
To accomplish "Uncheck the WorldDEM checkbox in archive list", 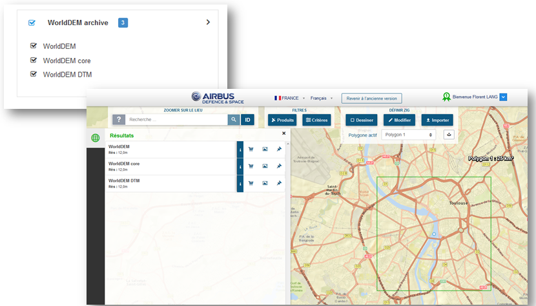I will (x=34, y=46).
